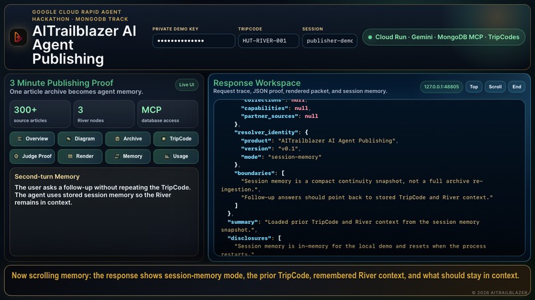The width and height of the screenshot is (535, 300).
Task: Click the "version": "v0.1" line
Action: pyautogui.click(x=271, y=149)
